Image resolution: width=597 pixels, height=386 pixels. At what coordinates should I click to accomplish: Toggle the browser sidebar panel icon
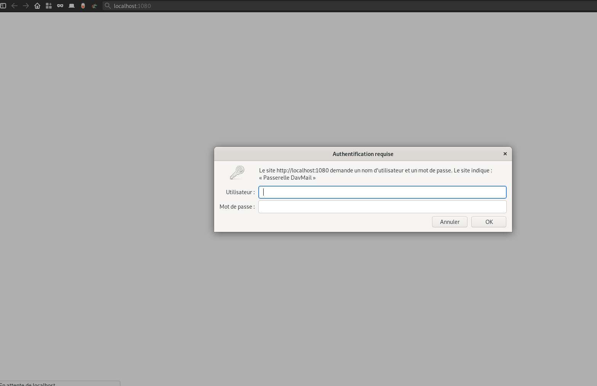[3, 6]
